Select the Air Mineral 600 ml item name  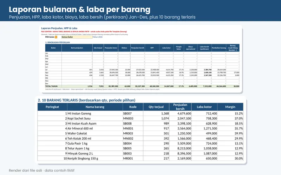(80, 128)
